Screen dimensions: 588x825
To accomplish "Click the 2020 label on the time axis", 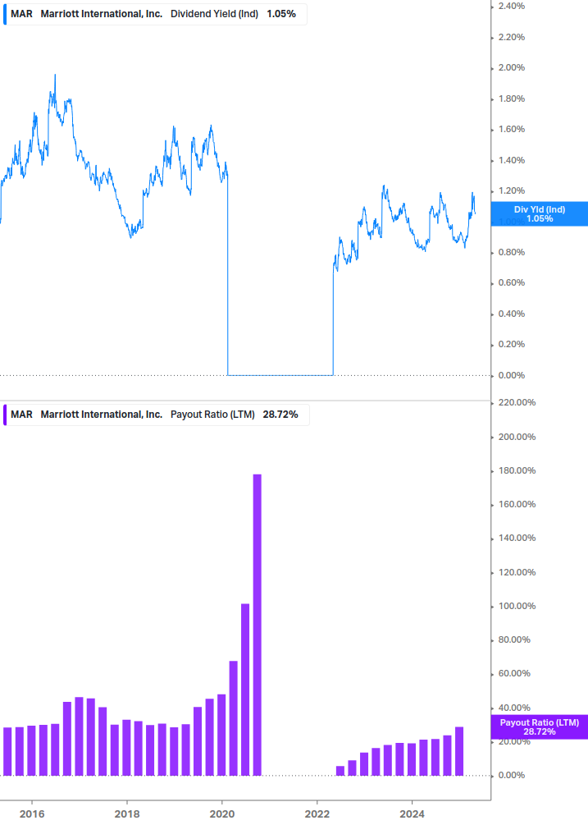I will click(x=221, y=814).
